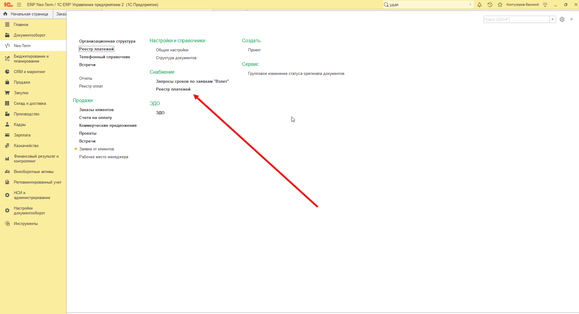
Task: Toggle favorite star next to Заявки от клиентов
Action: click(x=76, y=149)
